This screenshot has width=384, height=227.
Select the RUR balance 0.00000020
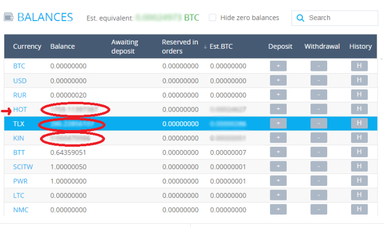(68, 95)
